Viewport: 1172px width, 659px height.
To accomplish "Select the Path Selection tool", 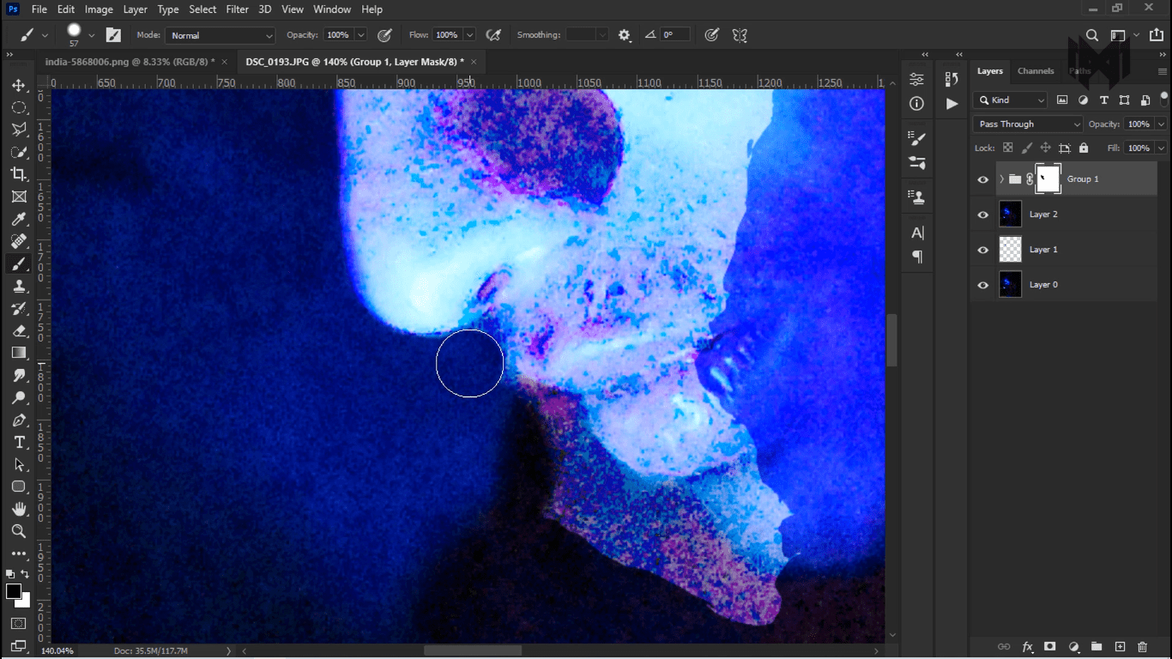I will (x=18, y=465).
